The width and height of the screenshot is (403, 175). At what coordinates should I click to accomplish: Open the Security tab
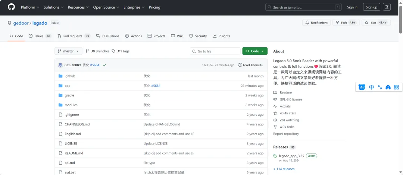[x=198, y=36]
